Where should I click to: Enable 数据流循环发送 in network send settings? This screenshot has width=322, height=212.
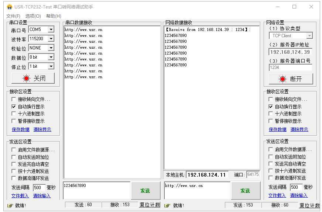click(x=271, y=178)
